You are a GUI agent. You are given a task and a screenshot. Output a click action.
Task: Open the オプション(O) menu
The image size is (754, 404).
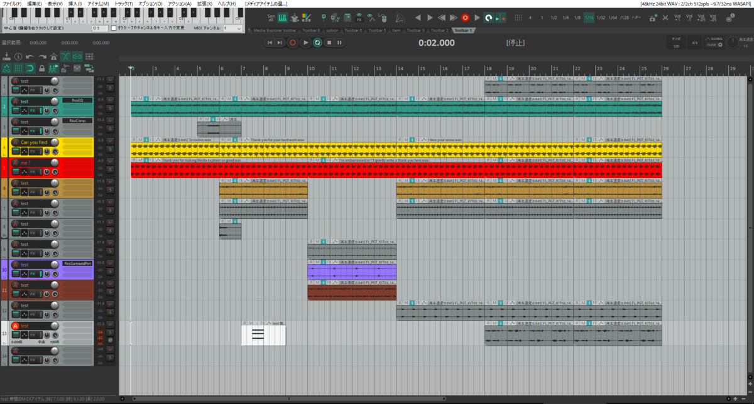tap(150, 4)
